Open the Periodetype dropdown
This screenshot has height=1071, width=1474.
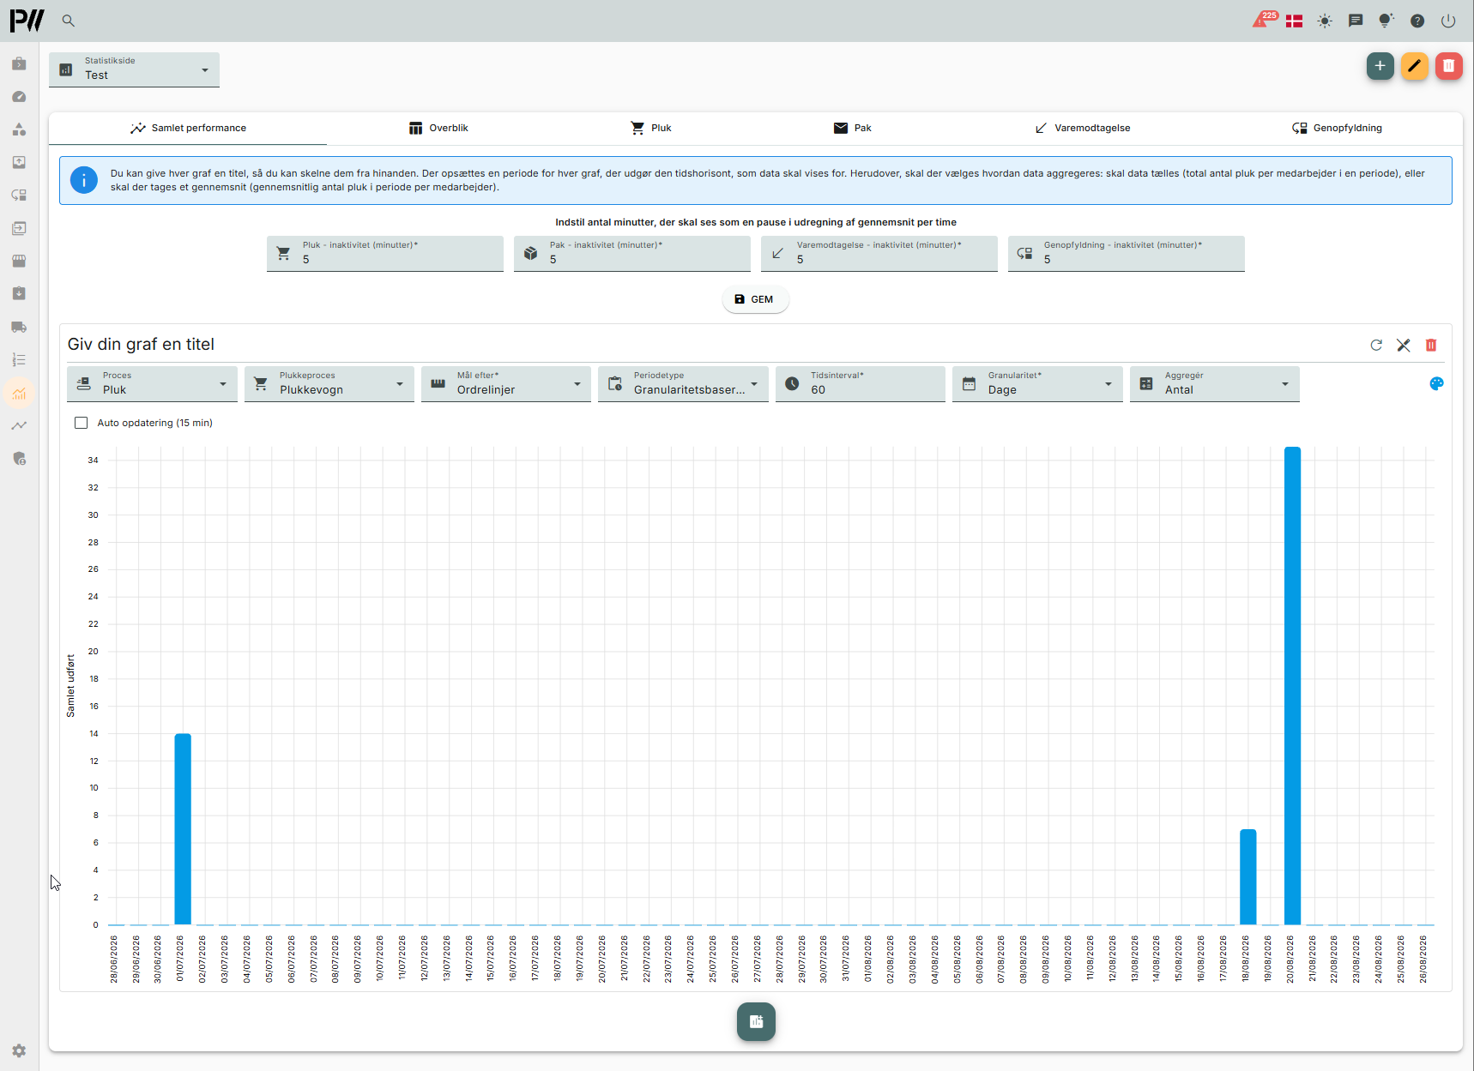[x=683, y=383]
